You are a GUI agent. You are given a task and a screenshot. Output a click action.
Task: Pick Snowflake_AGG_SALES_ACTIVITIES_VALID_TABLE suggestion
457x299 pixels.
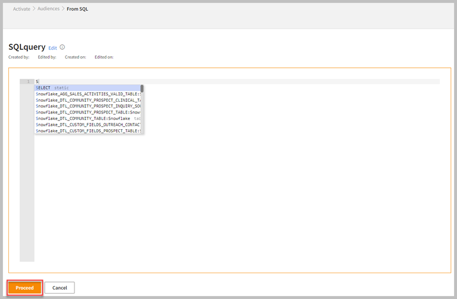(87, 94)
